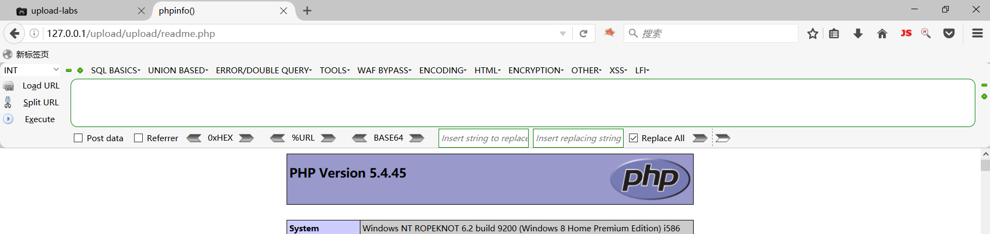The width and height of the screenshot is (990, 234).
Task: Open the LFI menu
Action: click(642, 71)
